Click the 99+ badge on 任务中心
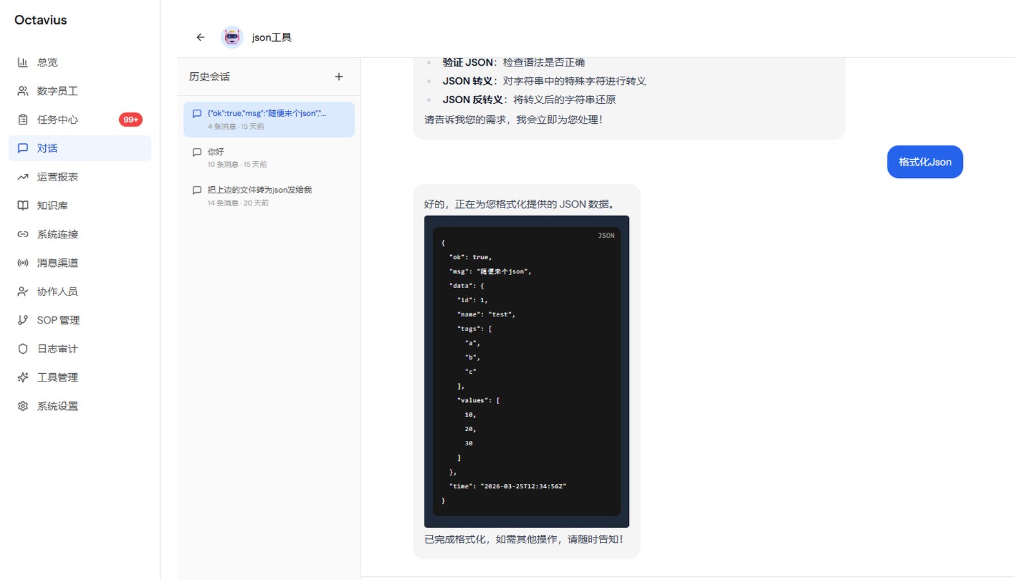Image resolution: width=1032 pixels, height=580 pixels. [130, 120]
